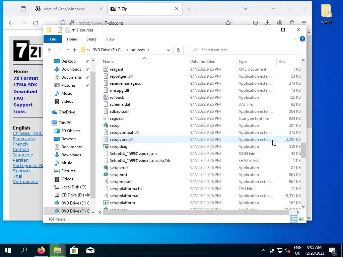Image resolution: width=343 pixels, height=257 pixels.
Task: Open Mail app from taskbar
Action: point(90,250)
